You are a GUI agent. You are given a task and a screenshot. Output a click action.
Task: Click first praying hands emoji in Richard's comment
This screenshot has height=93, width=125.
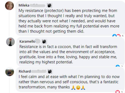click(73, 87)
